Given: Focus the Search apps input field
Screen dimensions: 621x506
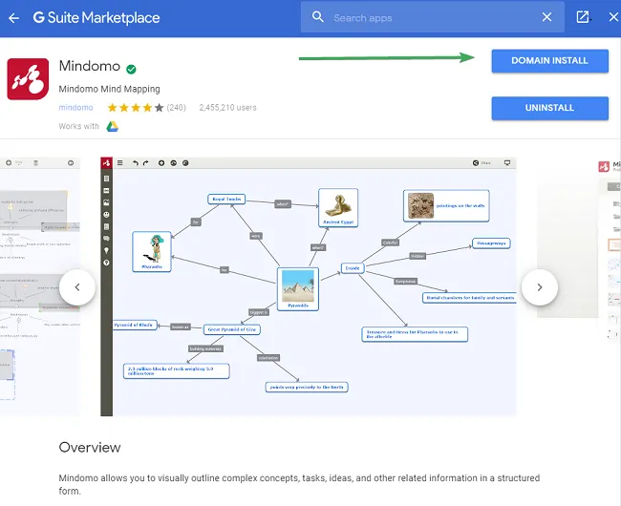Looking at the screenshot, I should (433, 18).
